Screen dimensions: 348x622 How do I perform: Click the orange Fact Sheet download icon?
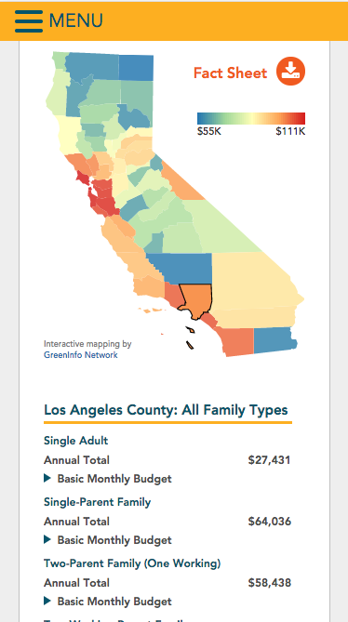click(290, 72)
